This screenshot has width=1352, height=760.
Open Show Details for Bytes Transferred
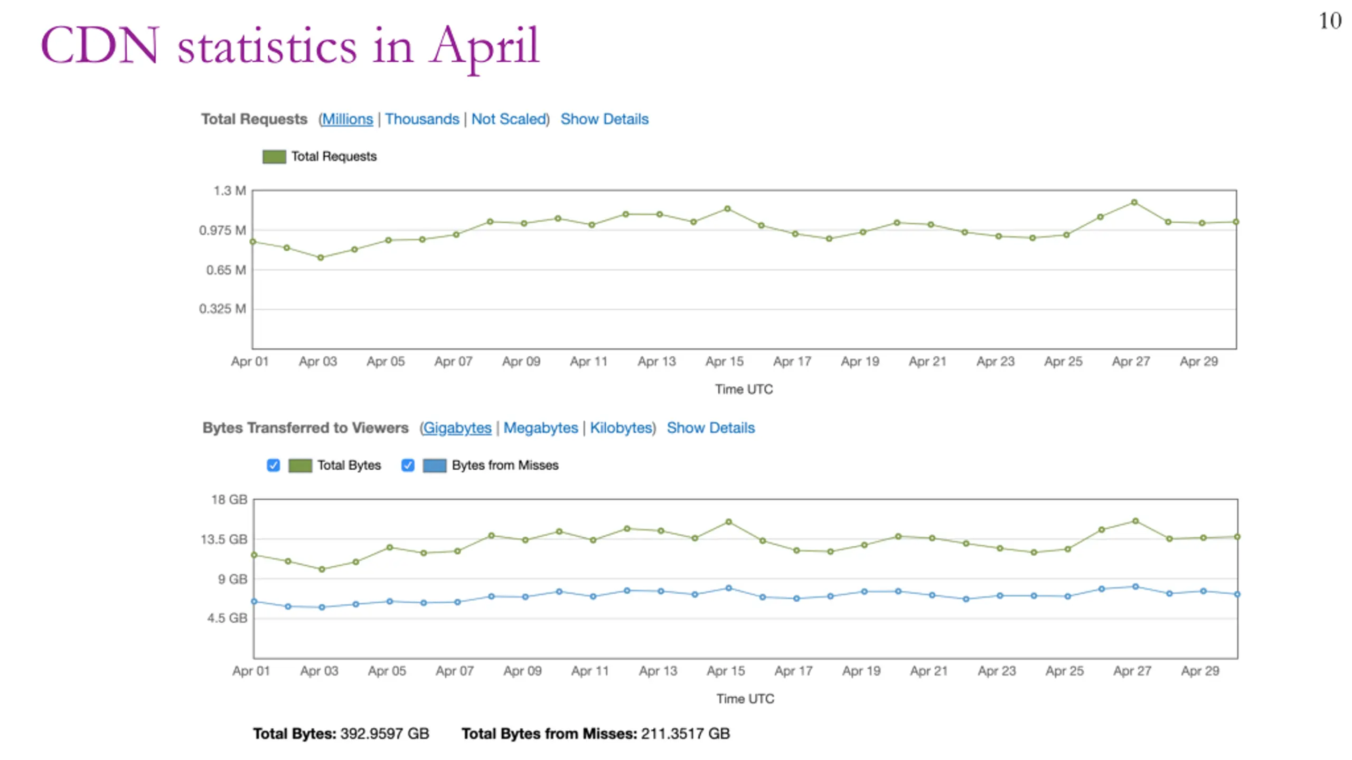pyautogui.click(x=710, y=428)
